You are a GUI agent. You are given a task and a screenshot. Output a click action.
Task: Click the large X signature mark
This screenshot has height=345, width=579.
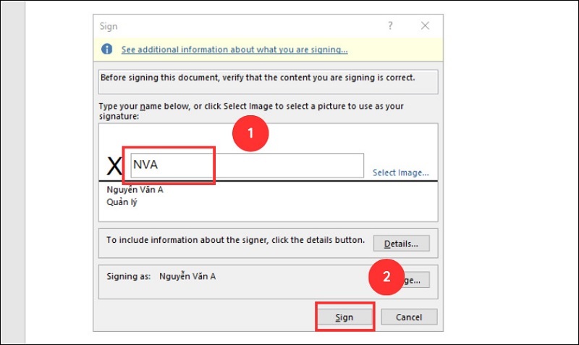114,167
